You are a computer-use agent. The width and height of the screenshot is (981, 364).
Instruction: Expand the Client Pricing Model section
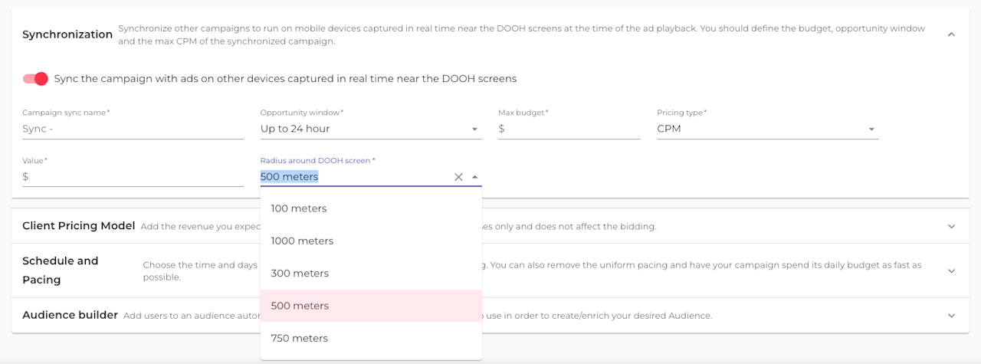click(x=951, y=226)
